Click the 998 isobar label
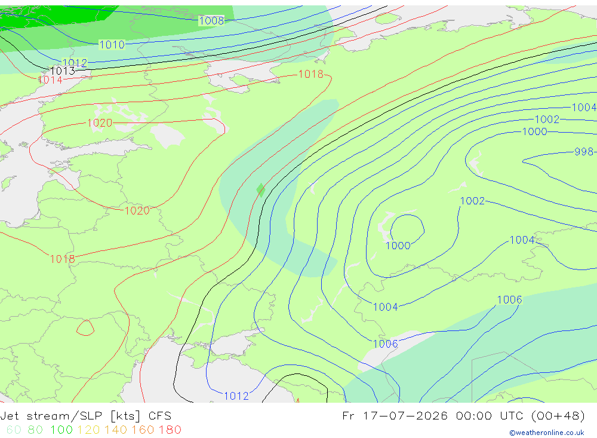Viewport: 597px width, 438px height. pyautogui.click(x=584, y=152)
